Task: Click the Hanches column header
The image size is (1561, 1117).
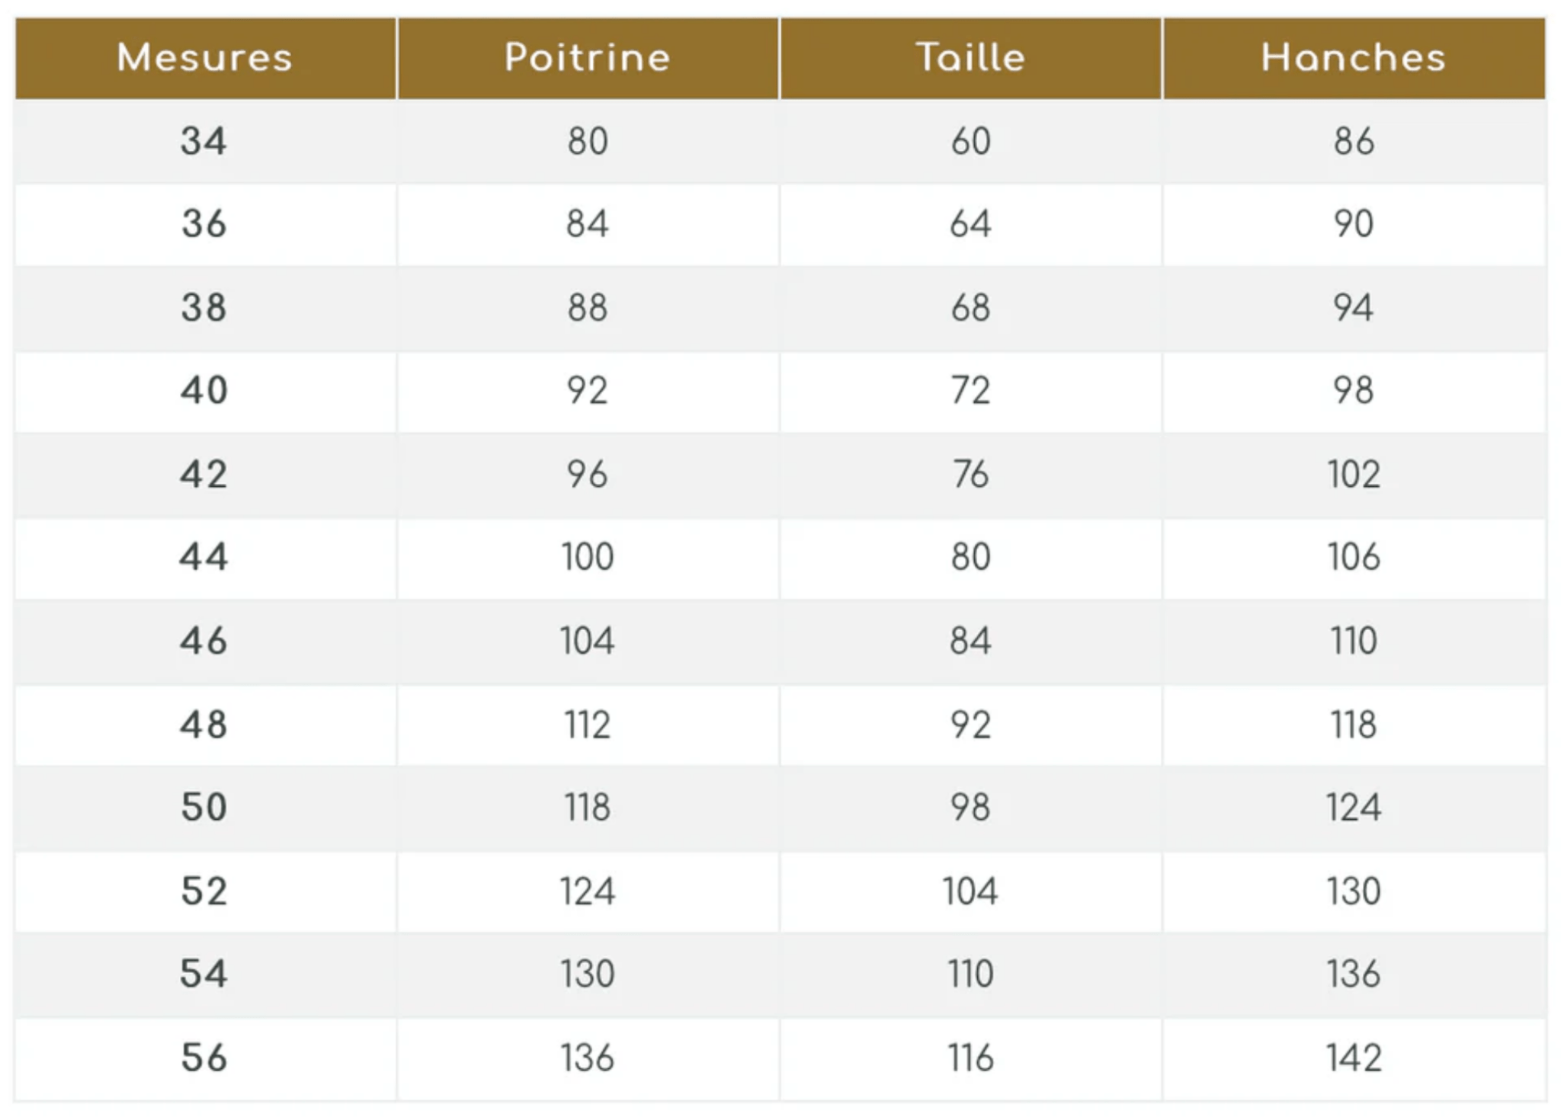Action: click(1353, 58)
